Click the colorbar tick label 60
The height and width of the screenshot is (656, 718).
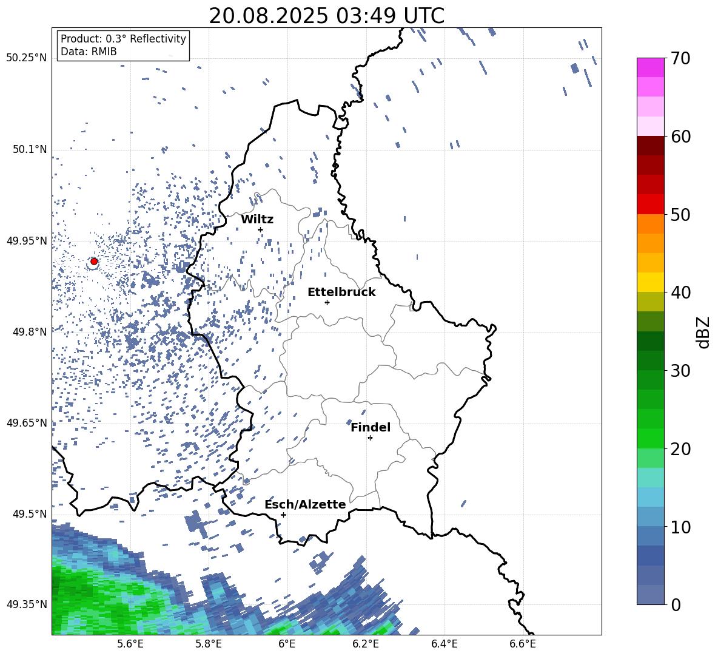(680, 137)
